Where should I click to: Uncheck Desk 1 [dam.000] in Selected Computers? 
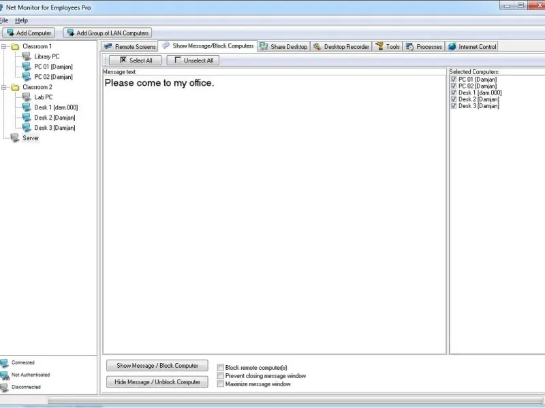coord(454,92)
